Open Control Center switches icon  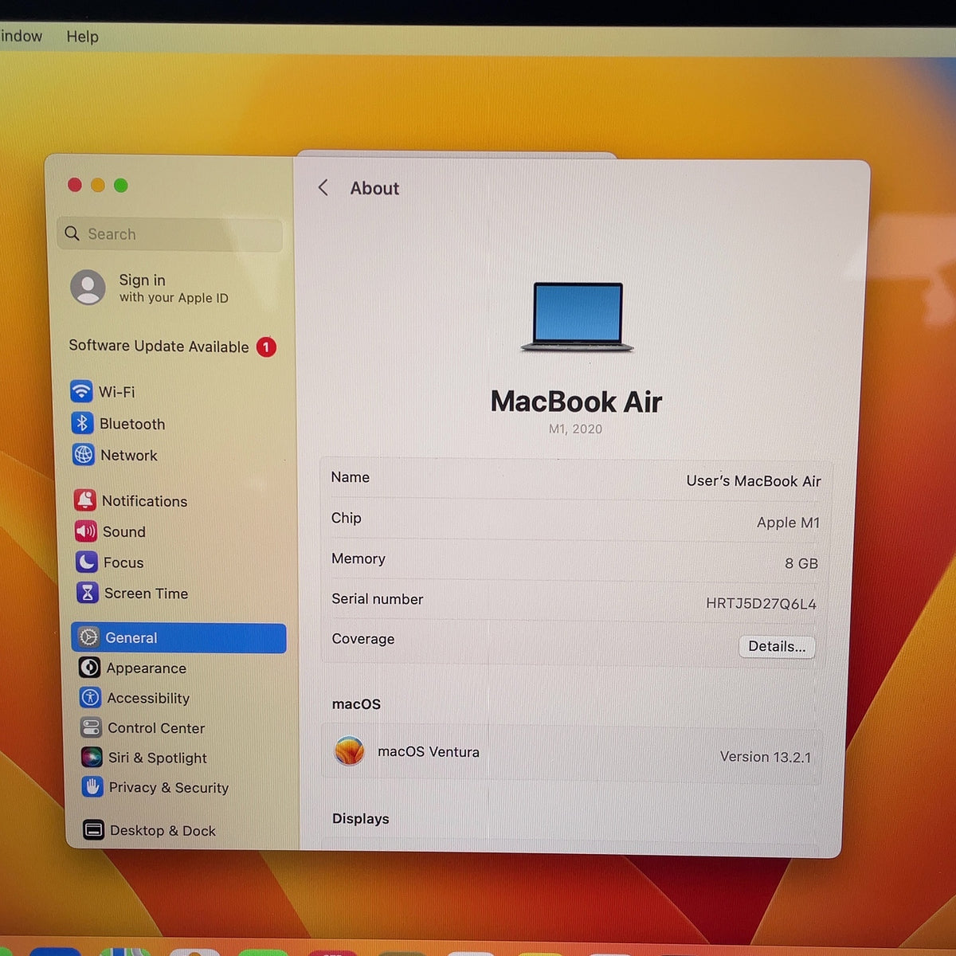pyautogui.click(x=91, y=727)
